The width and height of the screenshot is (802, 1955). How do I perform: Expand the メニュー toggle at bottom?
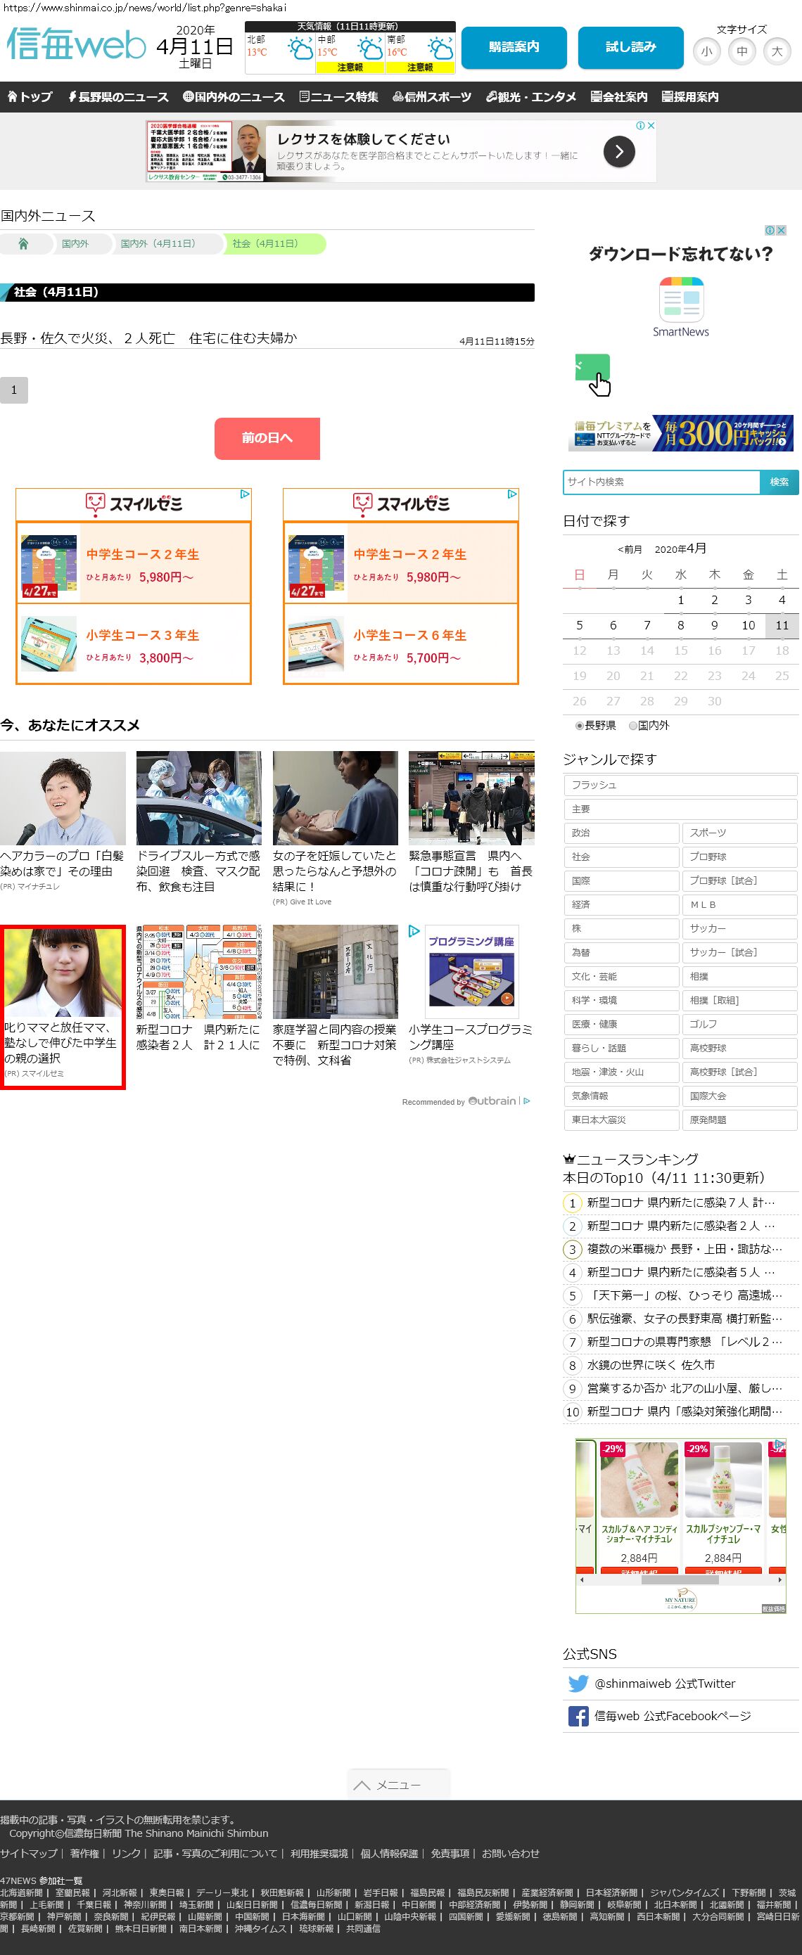coord(399,1784)
